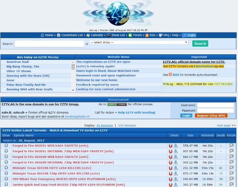Download torrent for Forged in Fire S02E01 INTERNAL 720p
Viewport: 238px width, 187px height.
176,151
